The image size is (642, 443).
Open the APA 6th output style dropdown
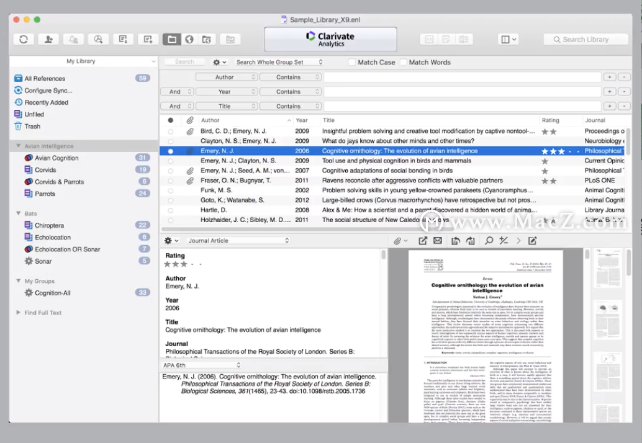(201, 365)
